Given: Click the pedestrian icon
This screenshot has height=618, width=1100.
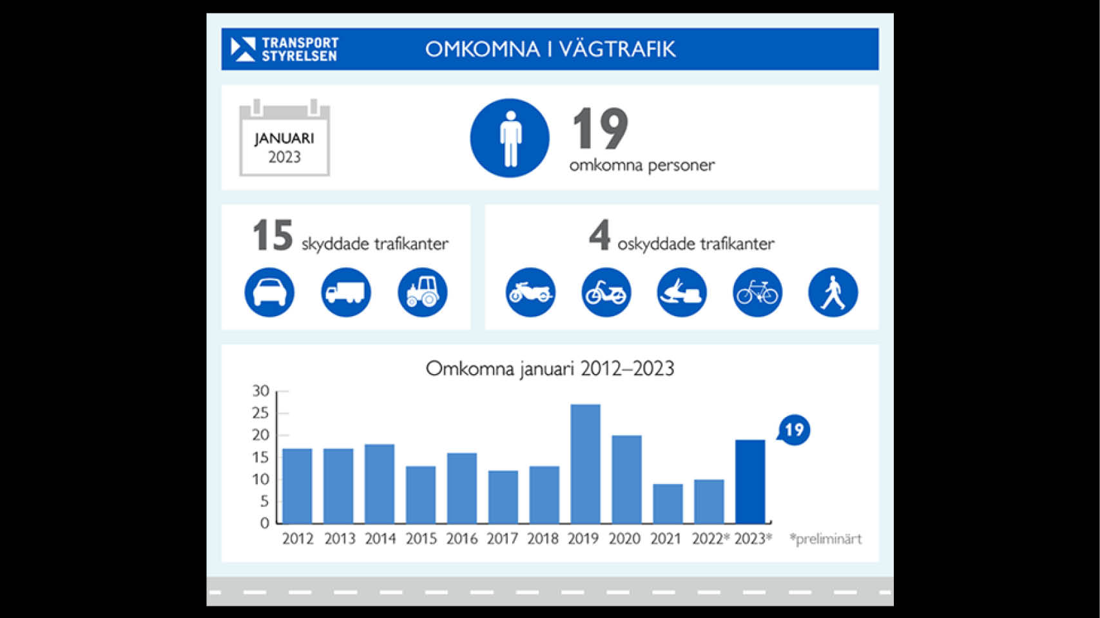Looking at the screenshot, I should 833,292.
